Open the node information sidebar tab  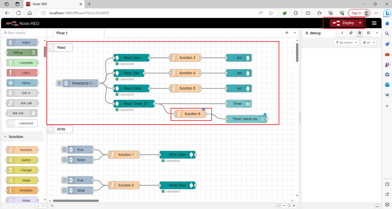tap(342, 33)
